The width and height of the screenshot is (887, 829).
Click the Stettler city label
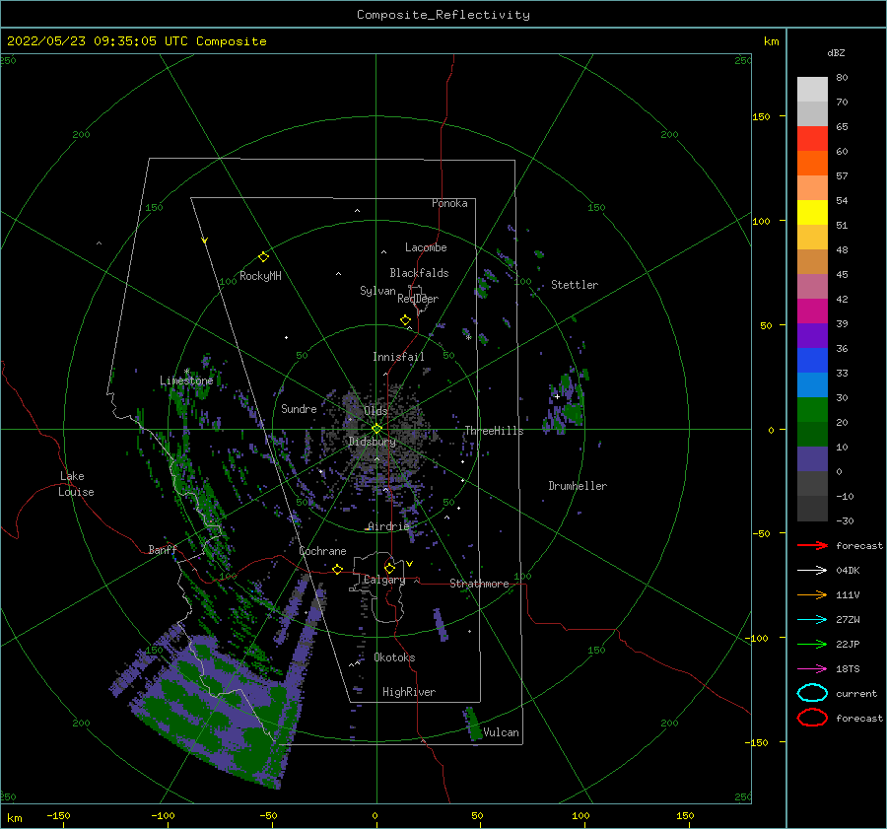[575, 285]
